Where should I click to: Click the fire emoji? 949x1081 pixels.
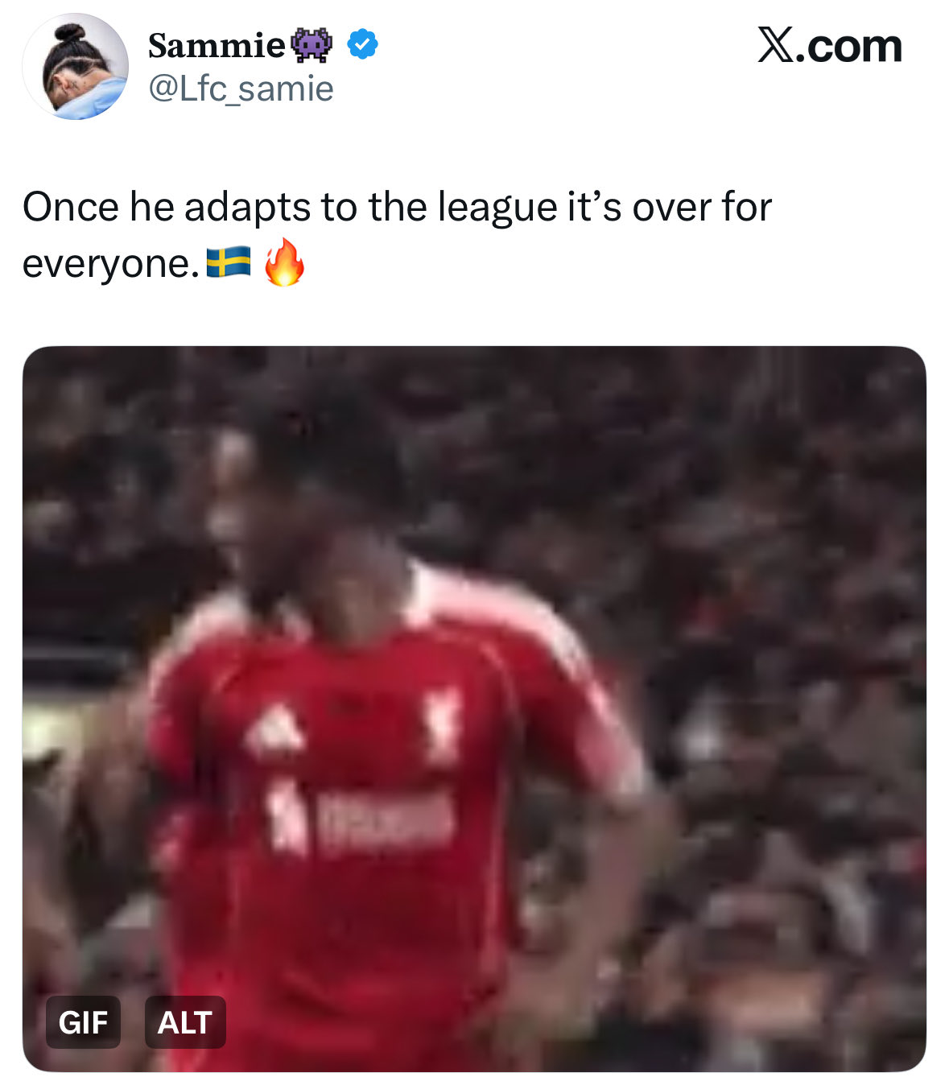[x=284, y=262]
